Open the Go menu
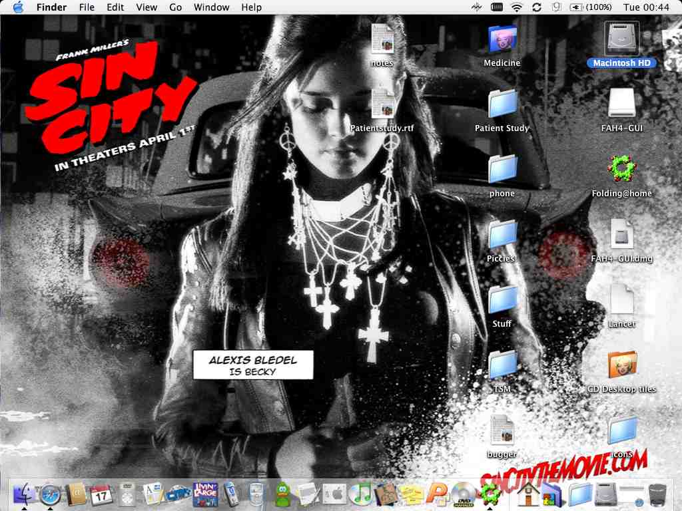 click(x=175, y=7)
